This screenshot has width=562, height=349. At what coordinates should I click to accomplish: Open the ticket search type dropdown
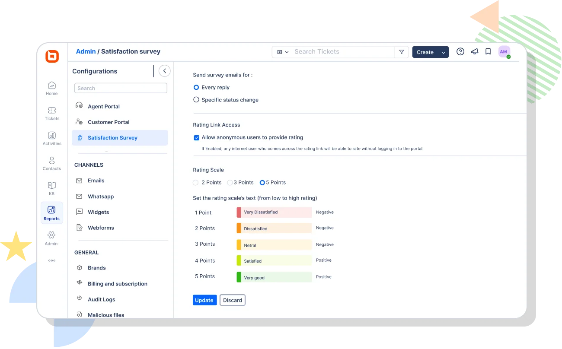click(282, 51)
